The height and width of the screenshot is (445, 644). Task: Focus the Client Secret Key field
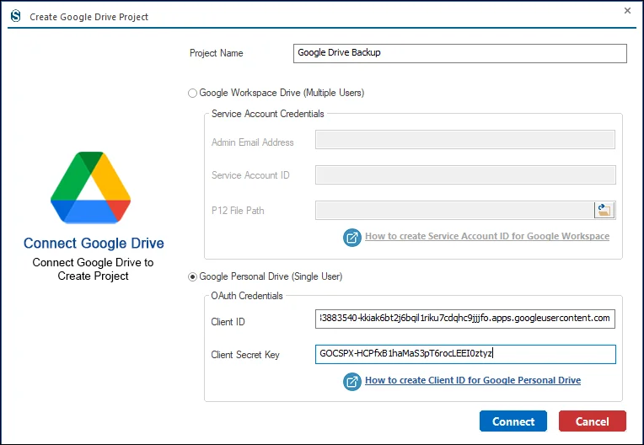(465, 354)
